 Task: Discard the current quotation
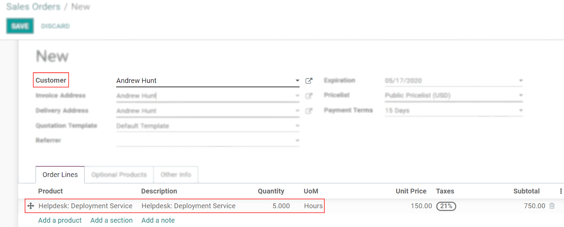[55, 26]
